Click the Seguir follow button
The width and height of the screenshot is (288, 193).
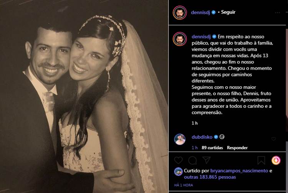tap(228, 12)
